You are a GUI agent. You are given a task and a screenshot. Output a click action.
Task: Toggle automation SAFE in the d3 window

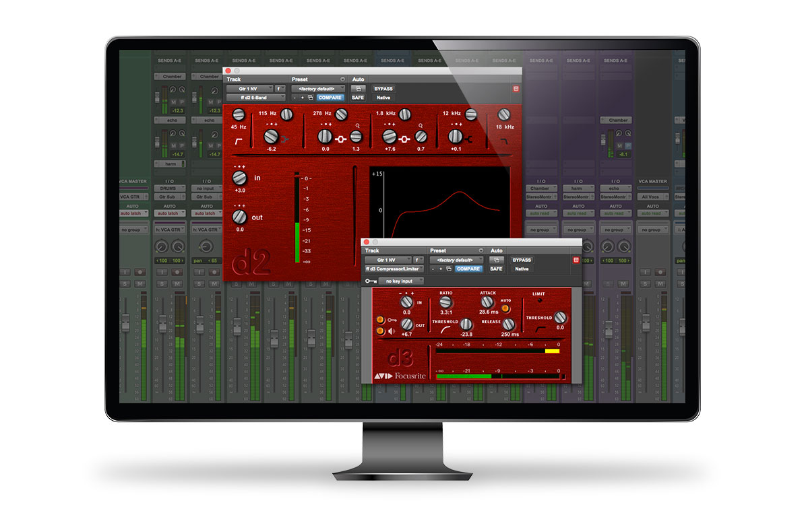click(x=496, y=269)
